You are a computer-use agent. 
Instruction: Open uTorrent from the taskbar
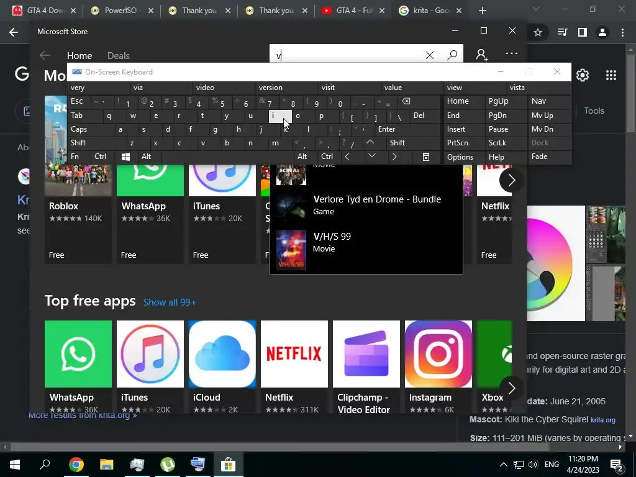pyautogui.click(x=168, y=464)
